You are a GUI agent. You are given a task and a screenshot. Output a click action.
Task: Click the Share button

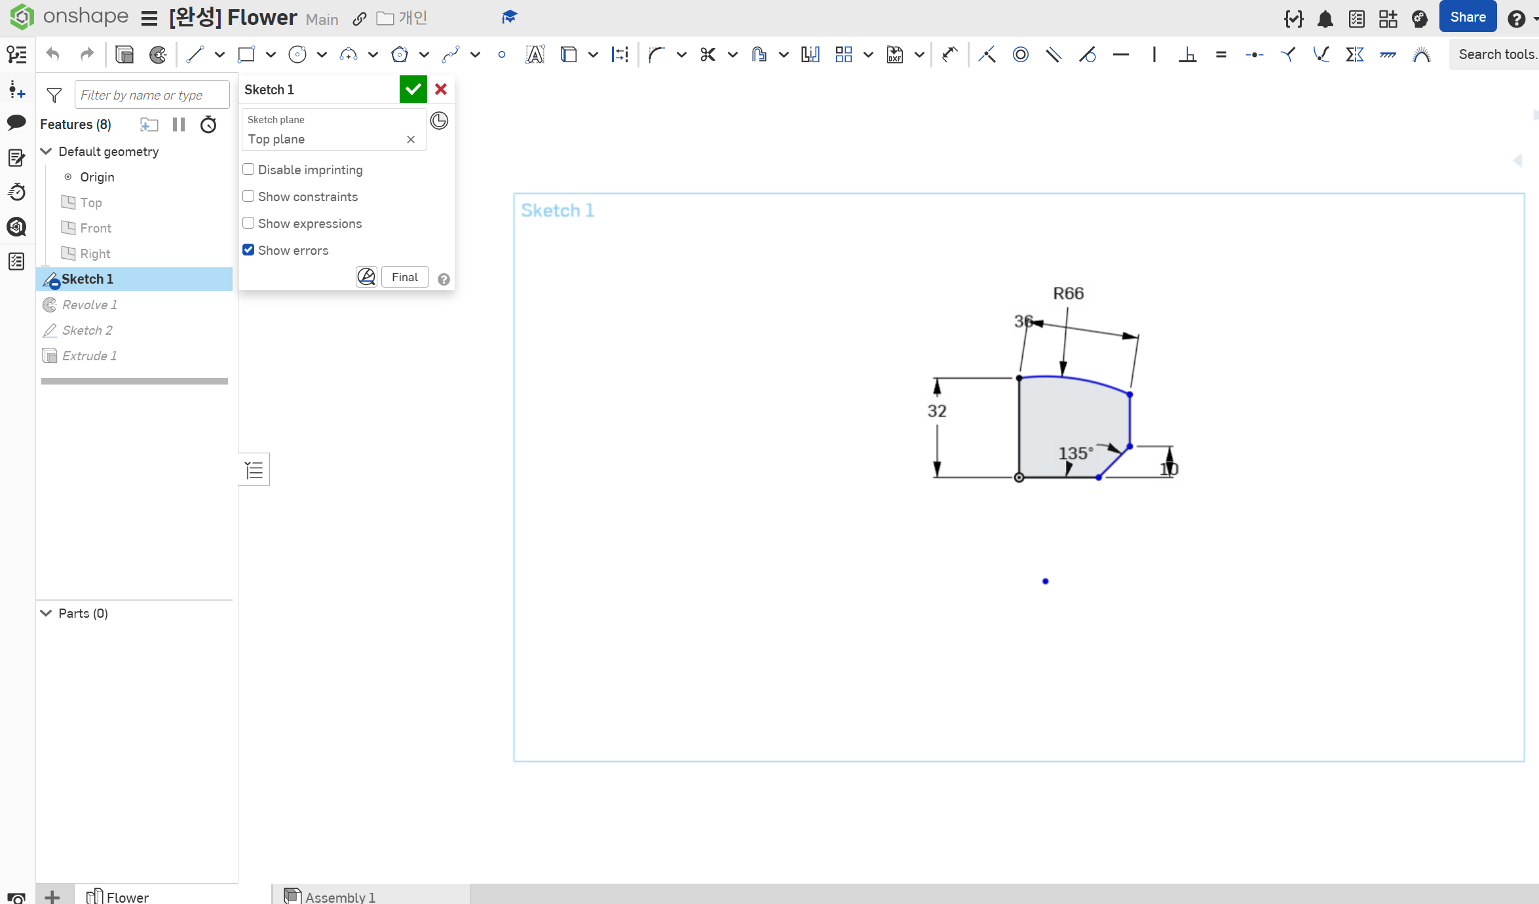tap(1468, 17)
